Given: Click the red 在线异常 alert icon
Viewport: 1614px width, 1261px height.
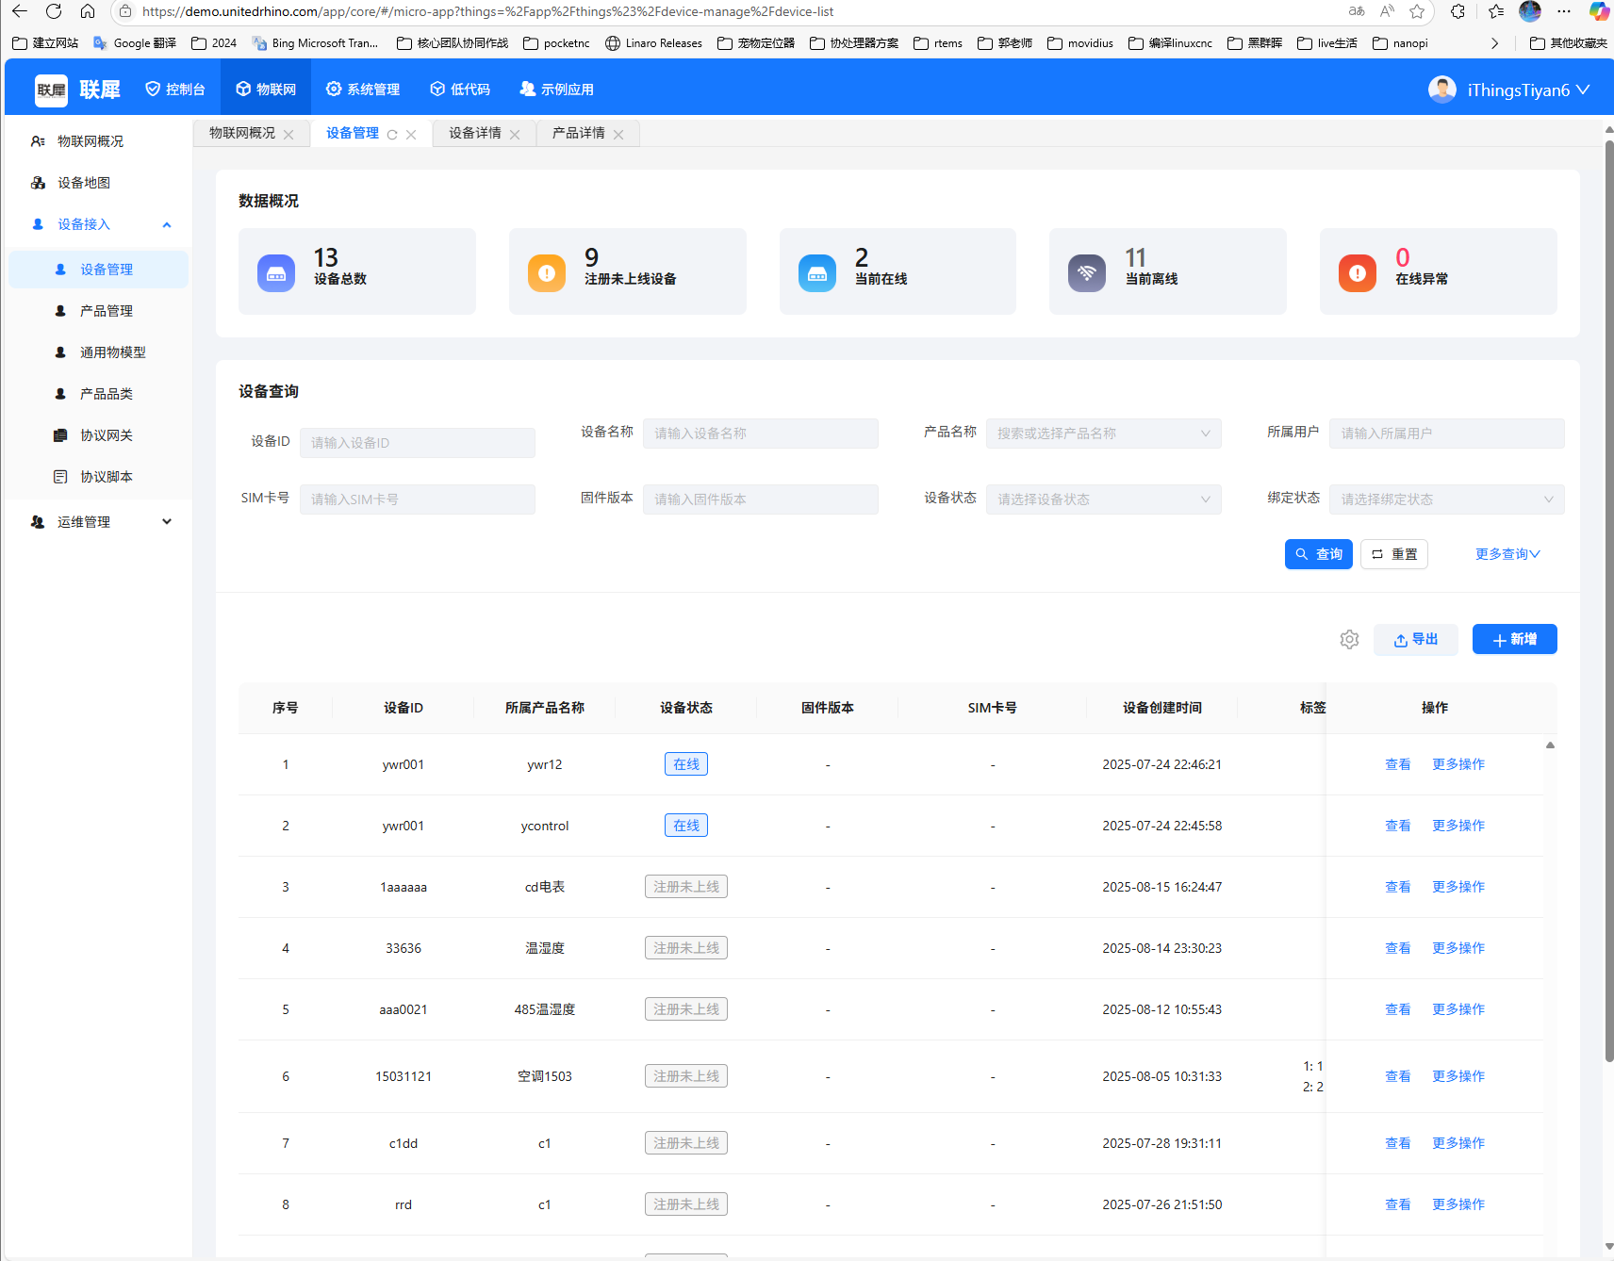Looking at the screenshot, I should pos(1357,273).
